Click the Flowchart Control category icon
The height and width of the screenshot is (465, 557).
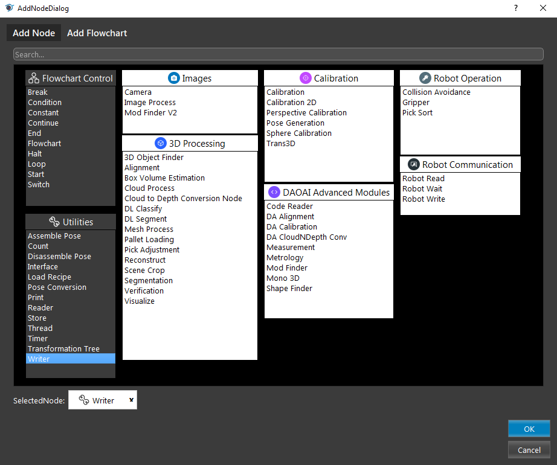click(34, 78)
